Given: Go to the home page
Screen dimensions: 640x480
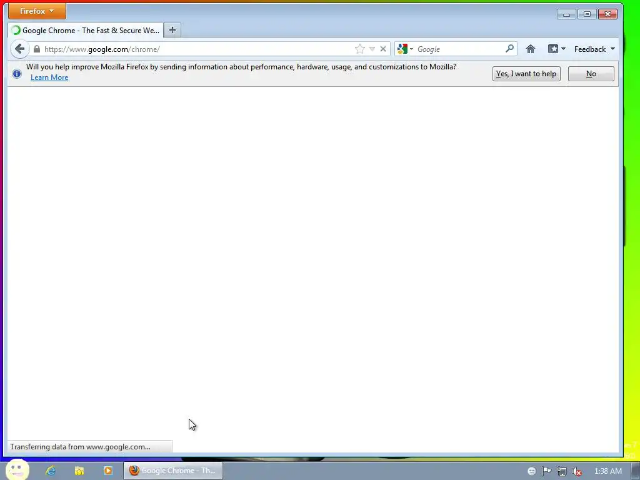Looking at the screenshot, I should [530, 49].
